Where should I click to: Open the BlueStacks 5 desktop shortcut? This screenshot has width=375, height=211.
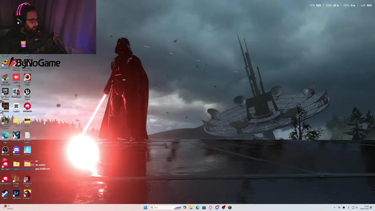click(x=5, y=64)
